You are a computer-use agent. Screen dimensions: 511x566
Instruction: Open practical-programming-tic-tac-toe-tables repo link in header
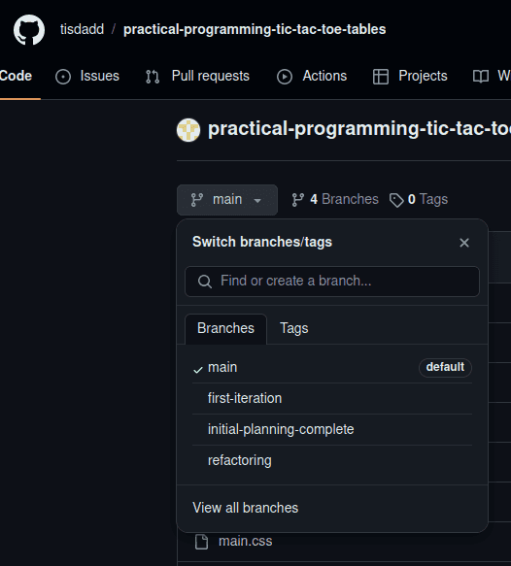click(x=255, y=29)
